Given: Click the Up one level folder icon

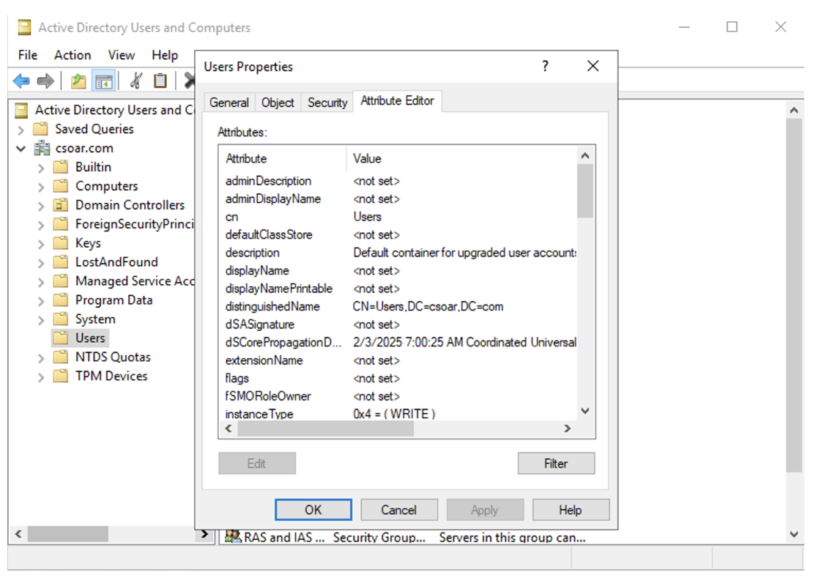Looking at the screenshot, I should click(78, 81).
